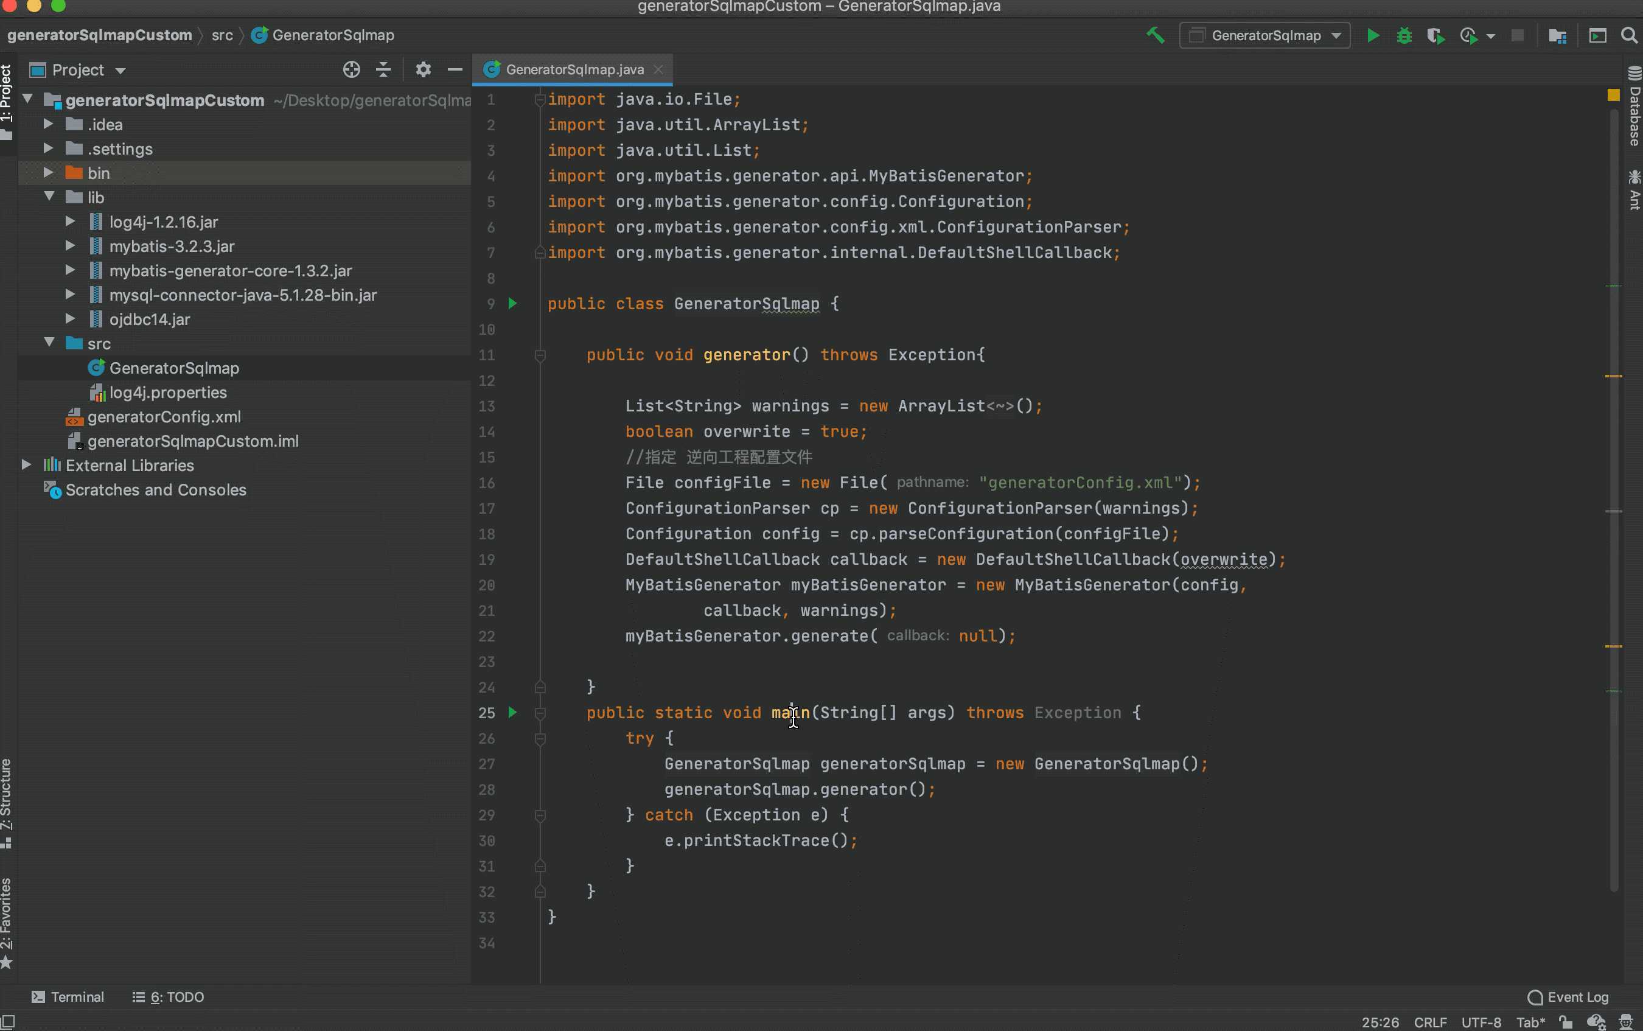Open the Favorites side tool window

tap(7, 923)
